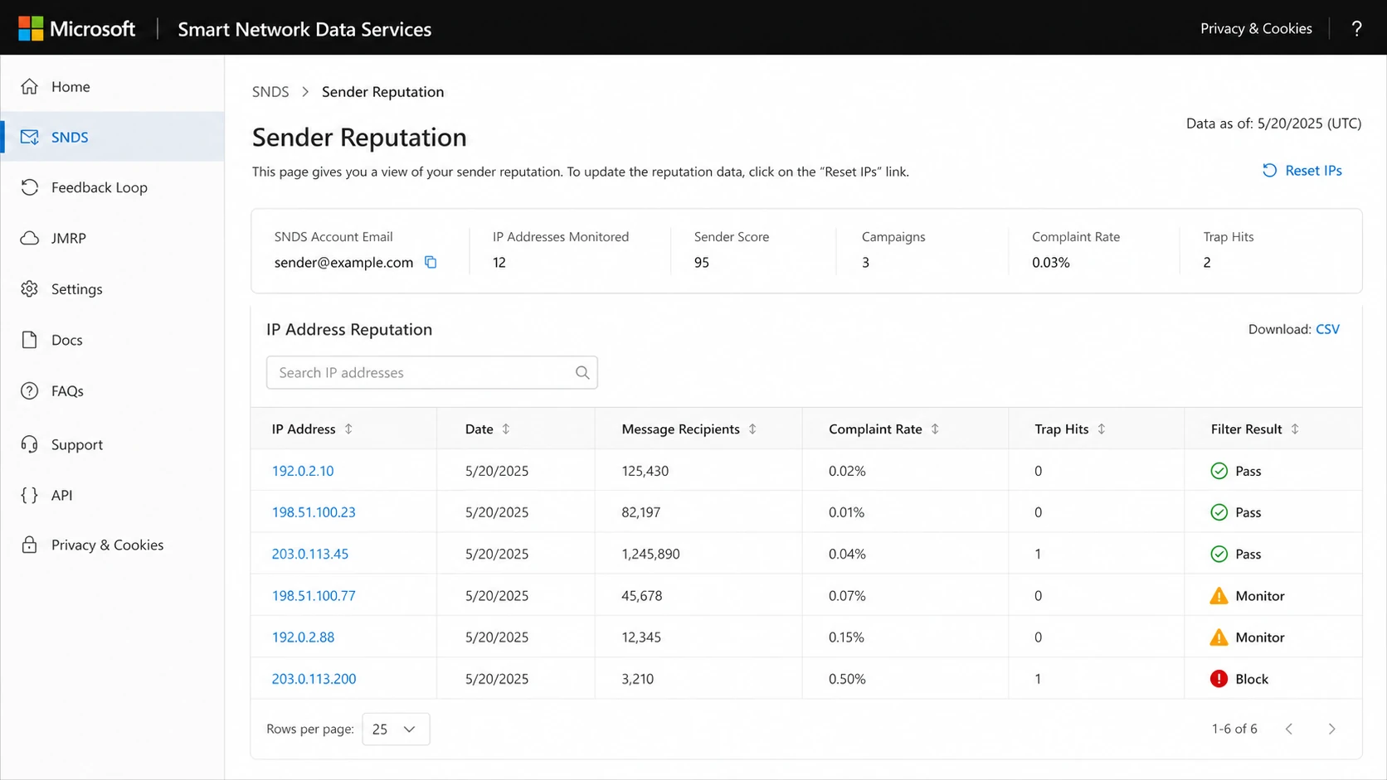
Task: Click the Settings gear icon
Action: point(30,288)
